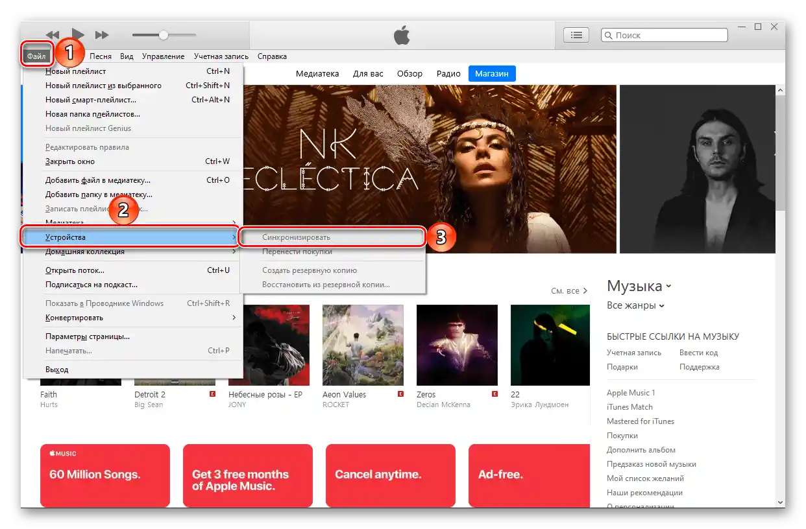806x529 pixels.
Task: Open the Apple Music 1 link
Action: (631, 393)
